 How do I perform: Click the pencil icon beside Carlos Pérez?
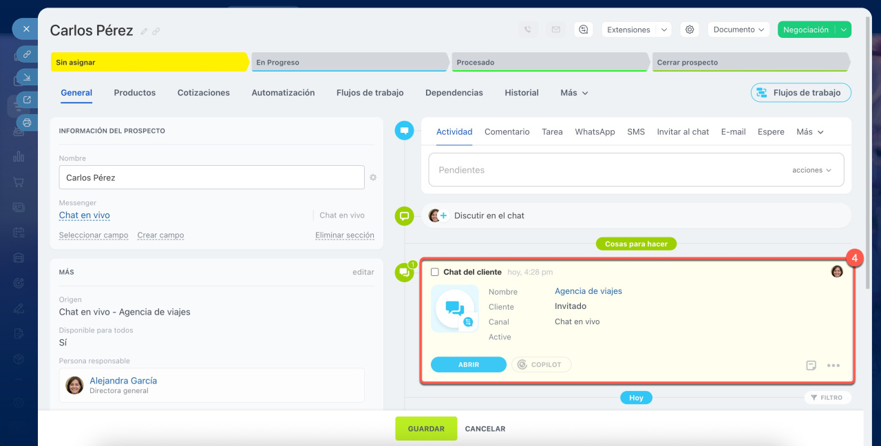pyautogui.click(x=145, y=32)
